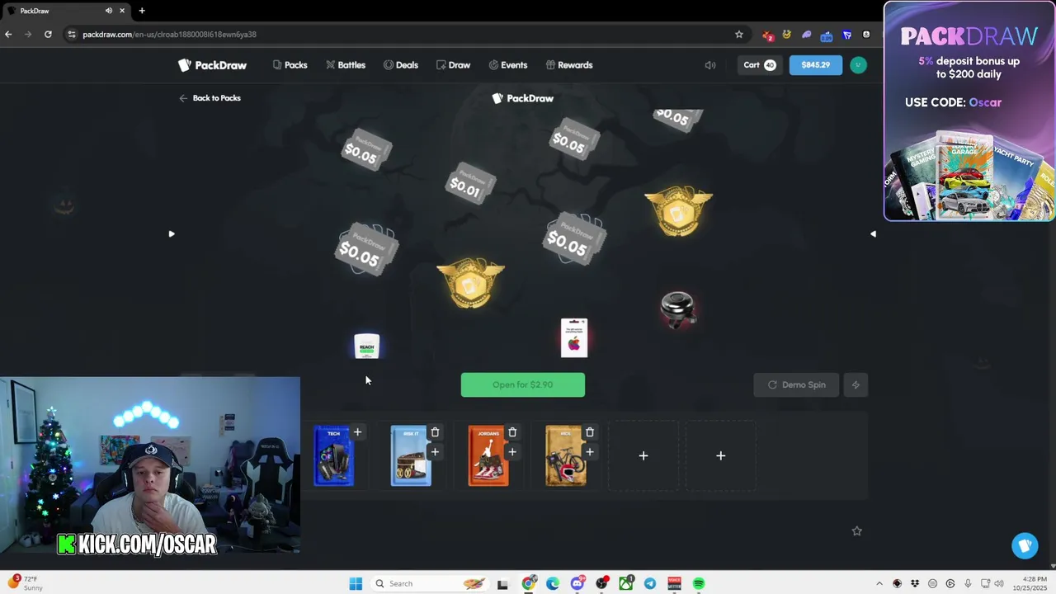Open the red extension with badge 2
Image resolution: width=1056 pixels, height=594 pixels.
click(768, 35)
